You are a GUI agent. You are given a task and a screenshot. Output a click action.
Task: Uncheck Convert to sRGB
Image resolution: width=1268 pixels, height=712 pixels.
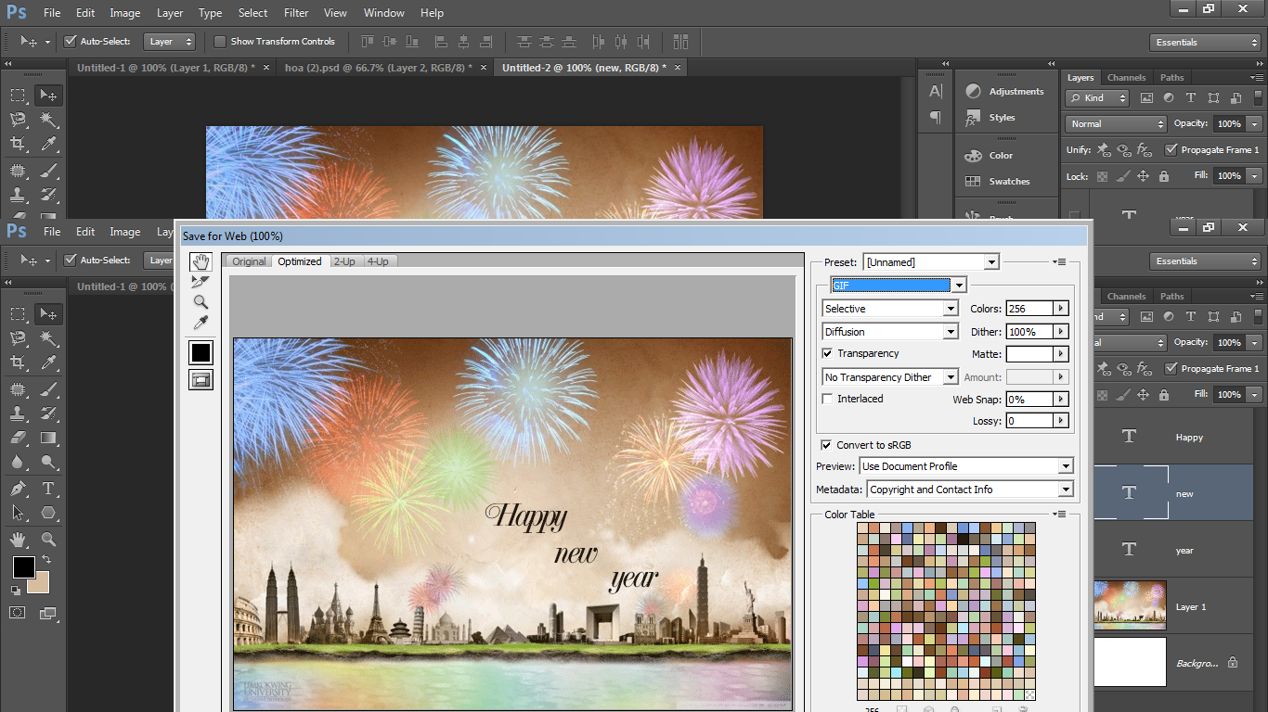tap(826, 446)
